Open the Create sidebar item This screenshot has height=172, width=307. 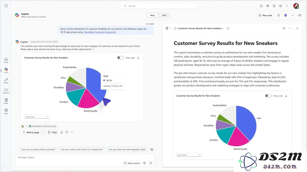(x=6, y=81)
